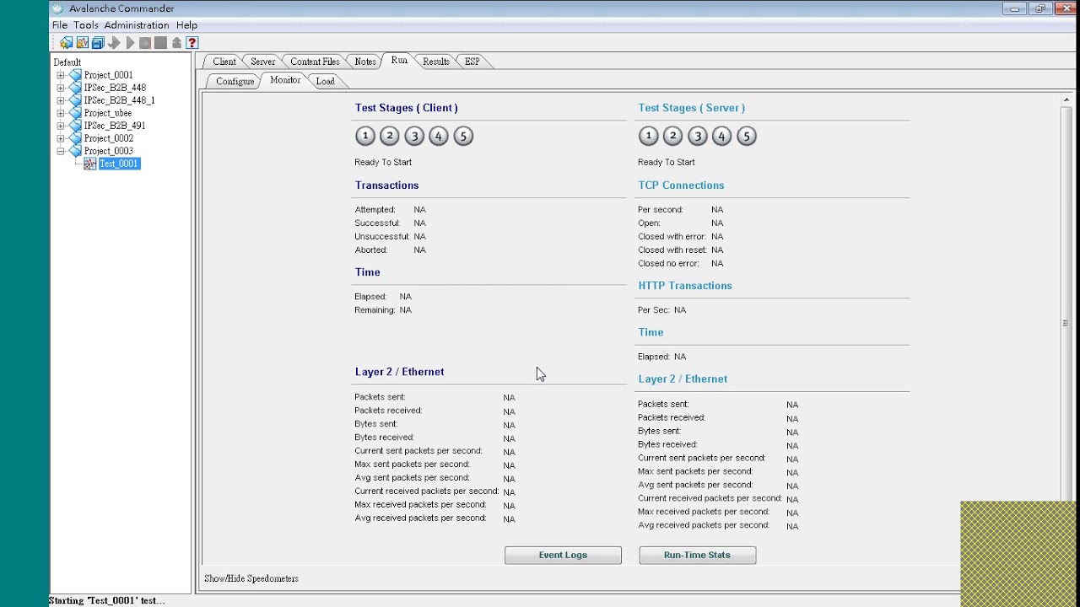Click the monitor panel vertical scrollbar thumb
The height and width of the screenshot is (607, 1080).
coord(1066,323)
